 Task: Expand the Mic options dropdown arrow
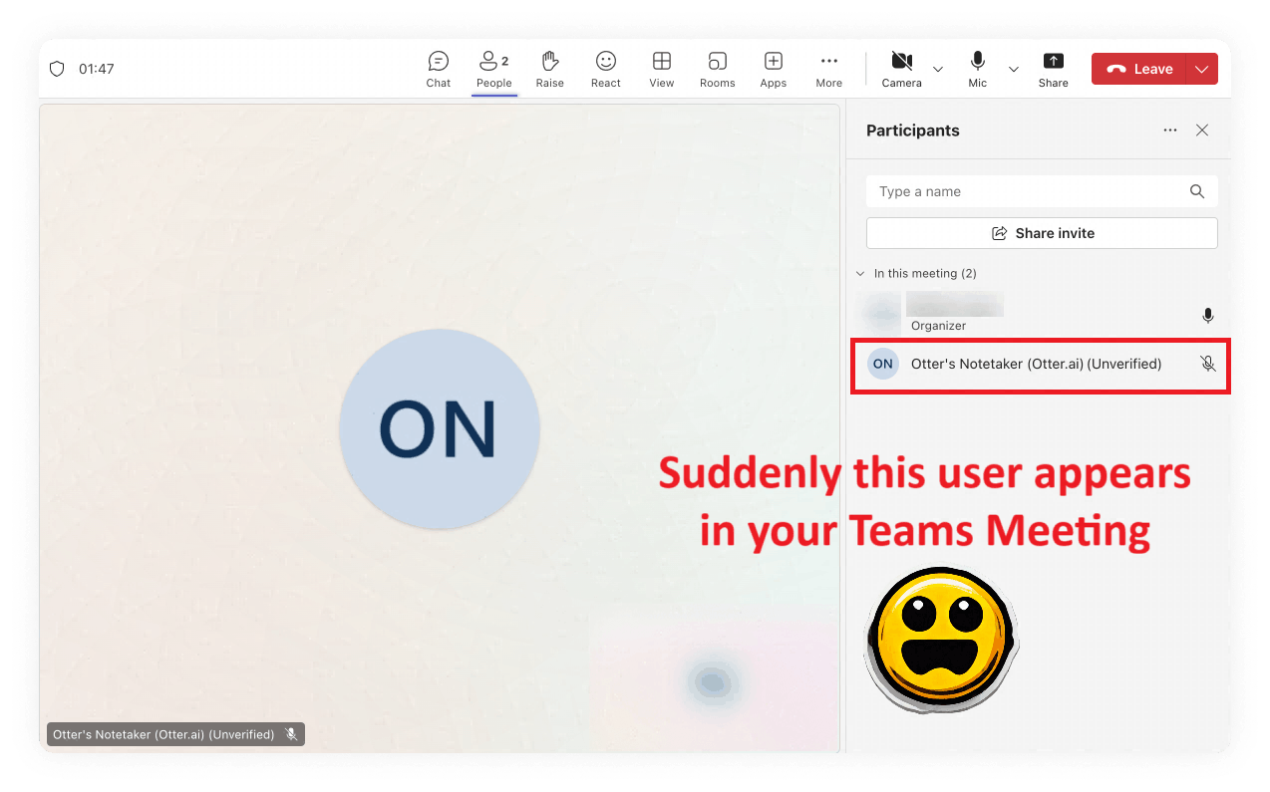point(1014,69)
